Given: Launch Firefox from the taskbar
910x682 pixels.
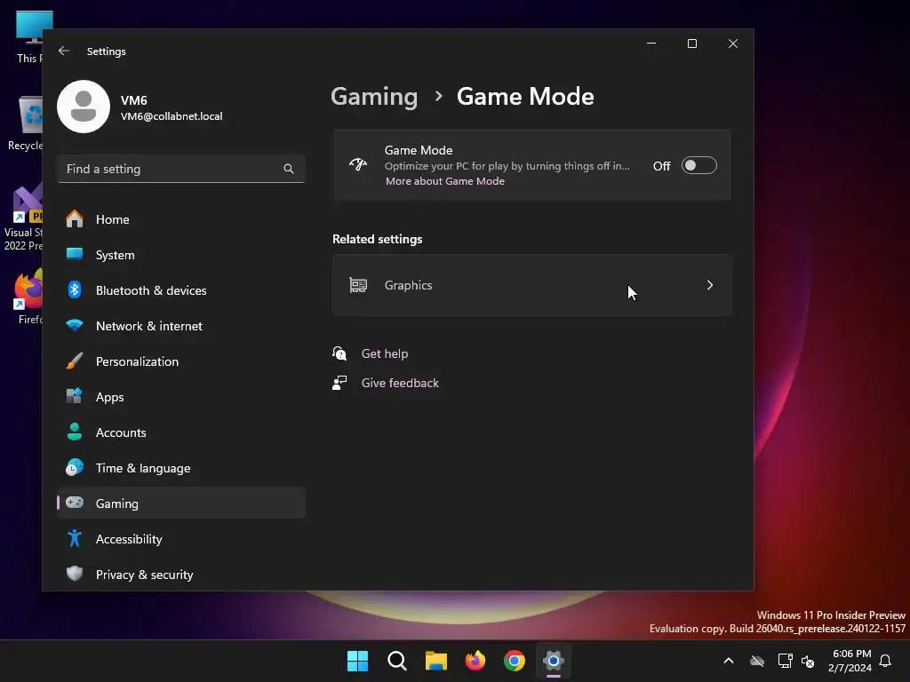Looking at the screenshot, I should click(x=475, y=661).
